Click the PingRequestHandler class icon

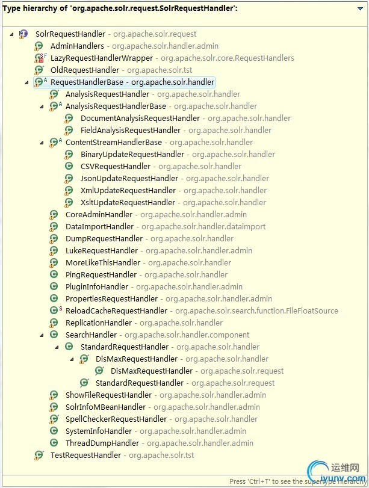pos(54,274)
